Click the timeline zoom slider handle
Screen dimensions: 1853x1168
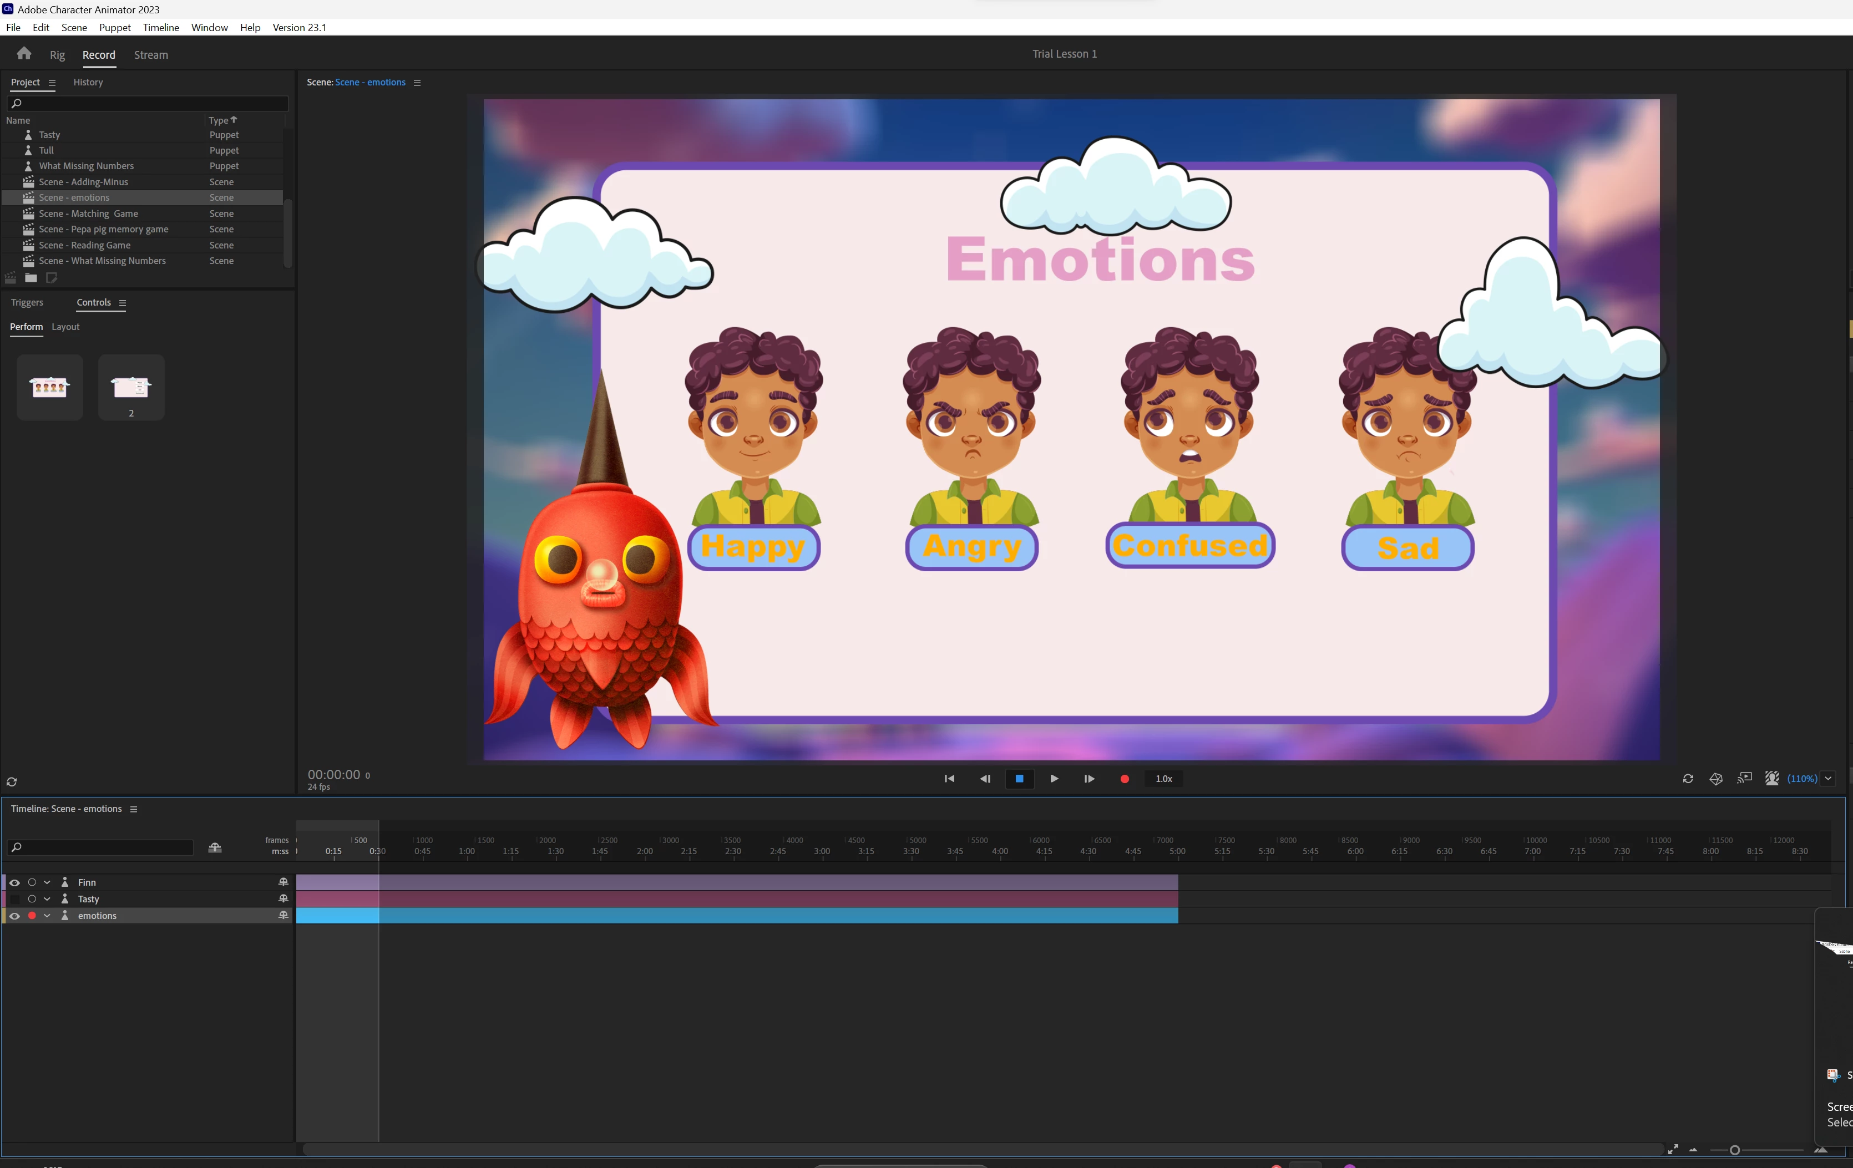pyautogui.click(x=1734, y=1150)
